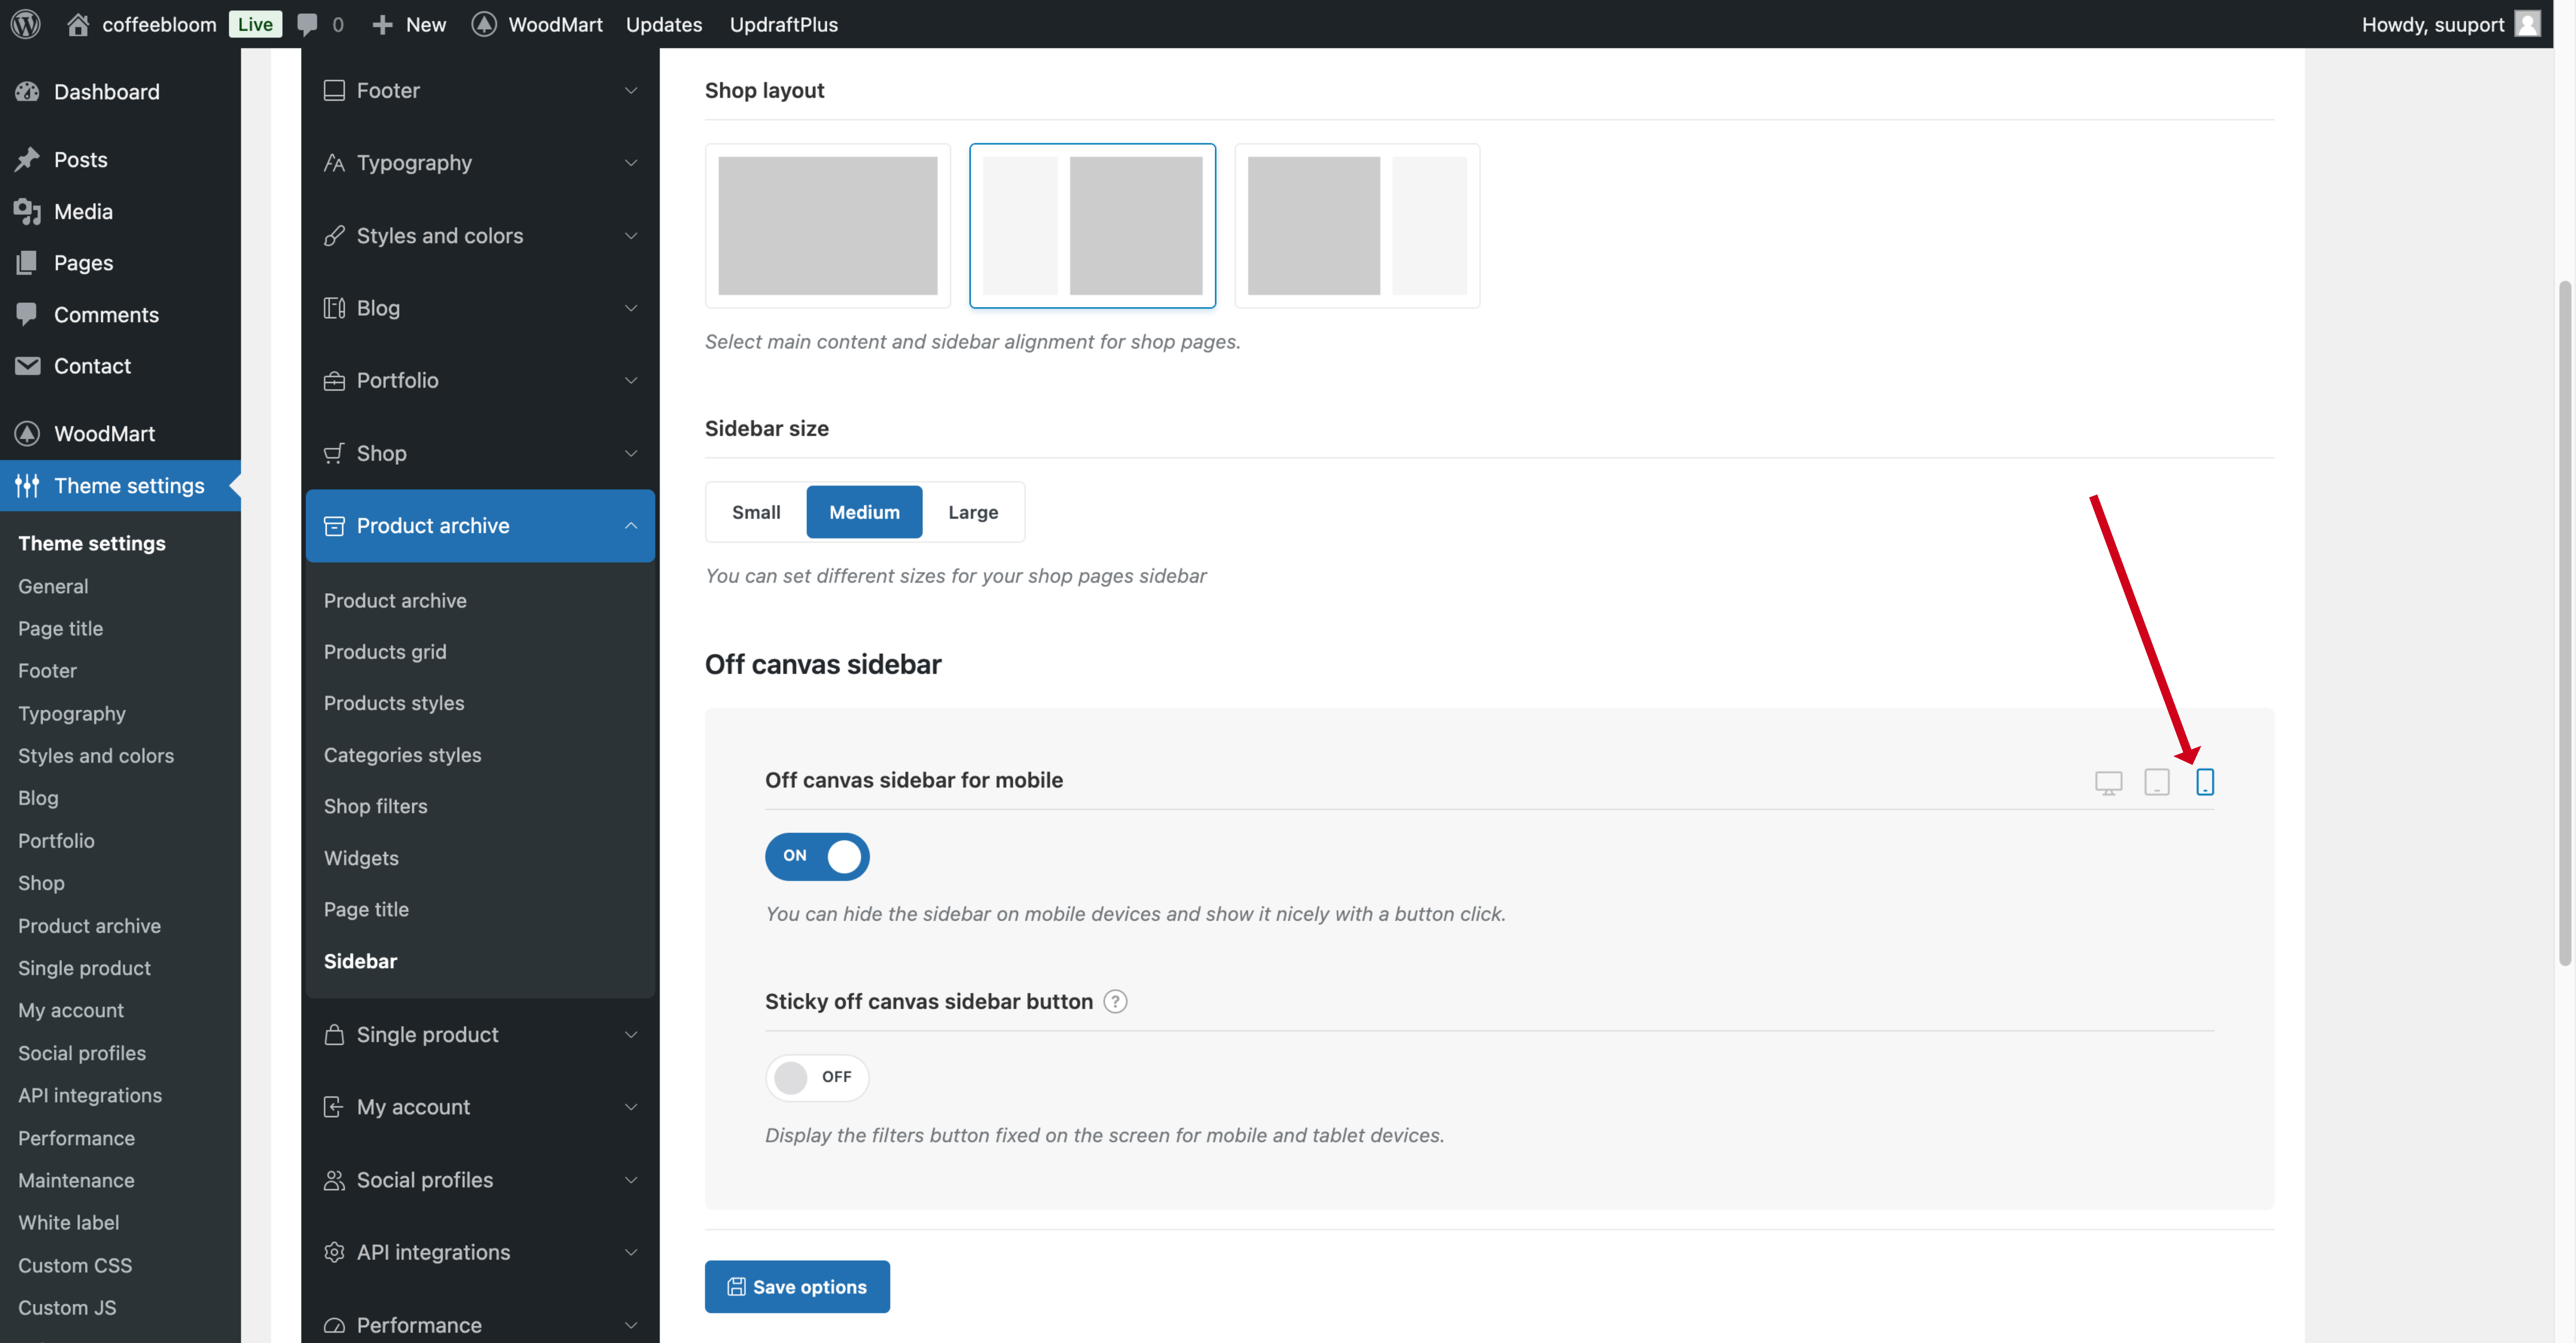
Task: Select Small sidebar size
Action: [756, 512]
